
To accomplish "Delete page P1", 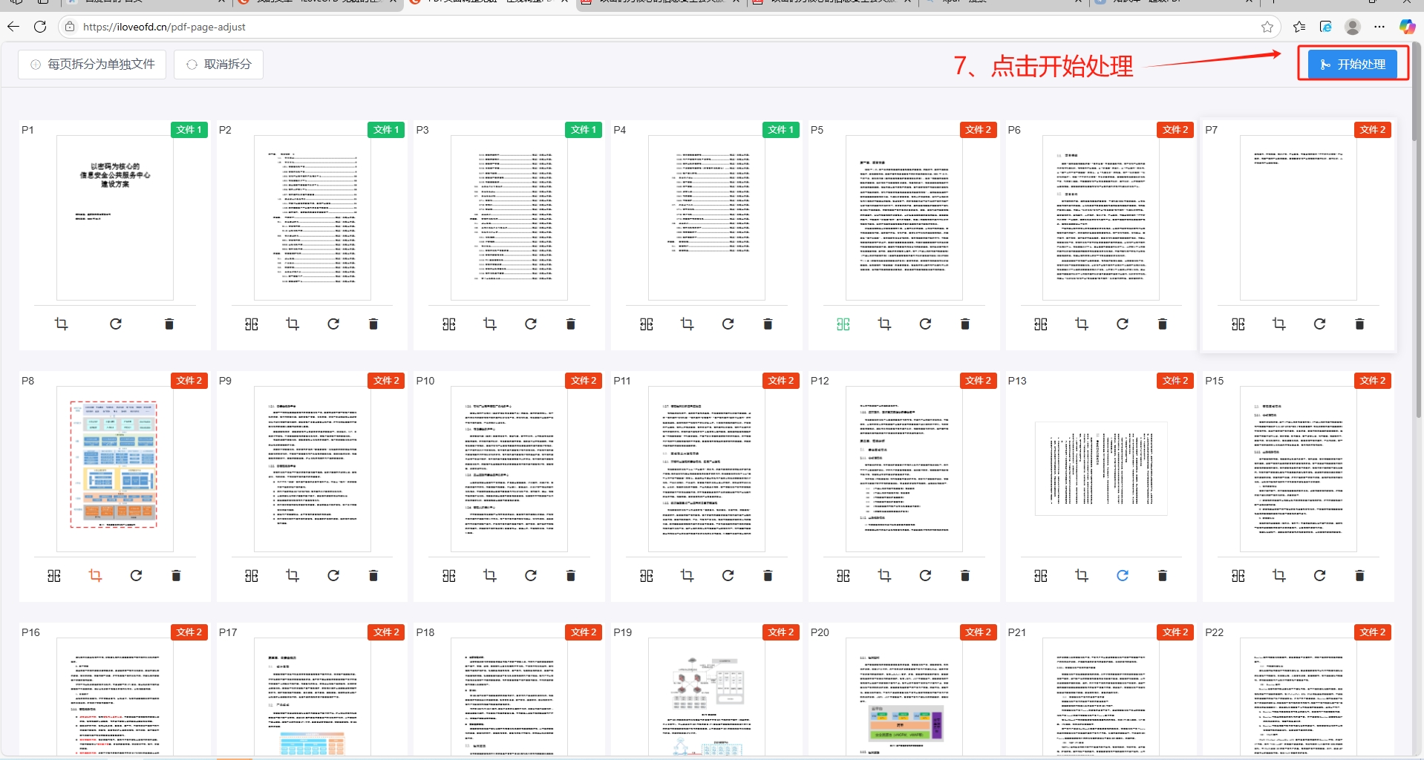I will [x=169, y=324].
